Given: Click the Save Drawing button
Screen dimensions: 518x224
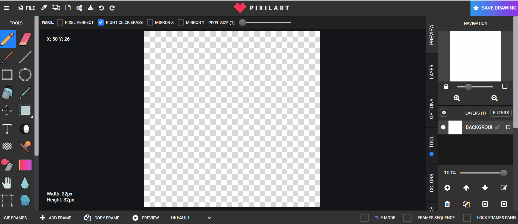Looking at the screenshot, I should 494,8.
